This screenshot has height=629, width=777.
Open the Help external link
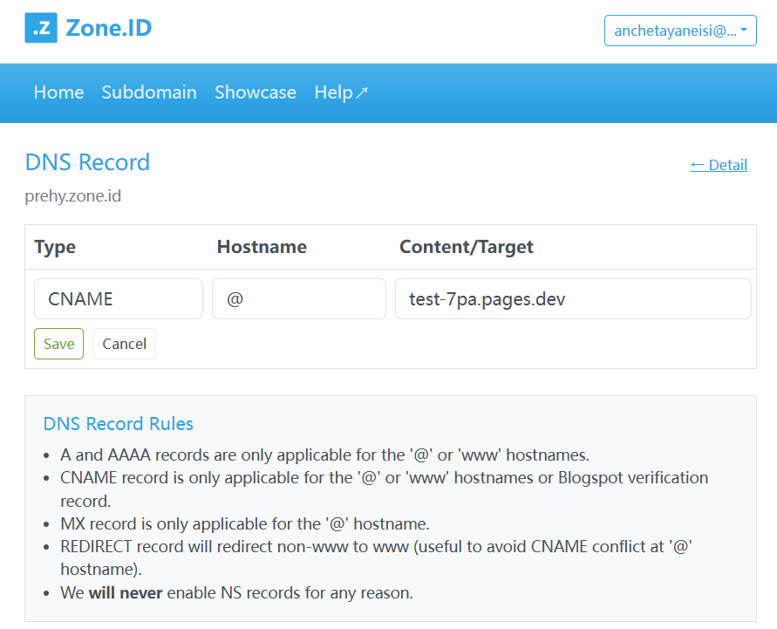[341, 92]
